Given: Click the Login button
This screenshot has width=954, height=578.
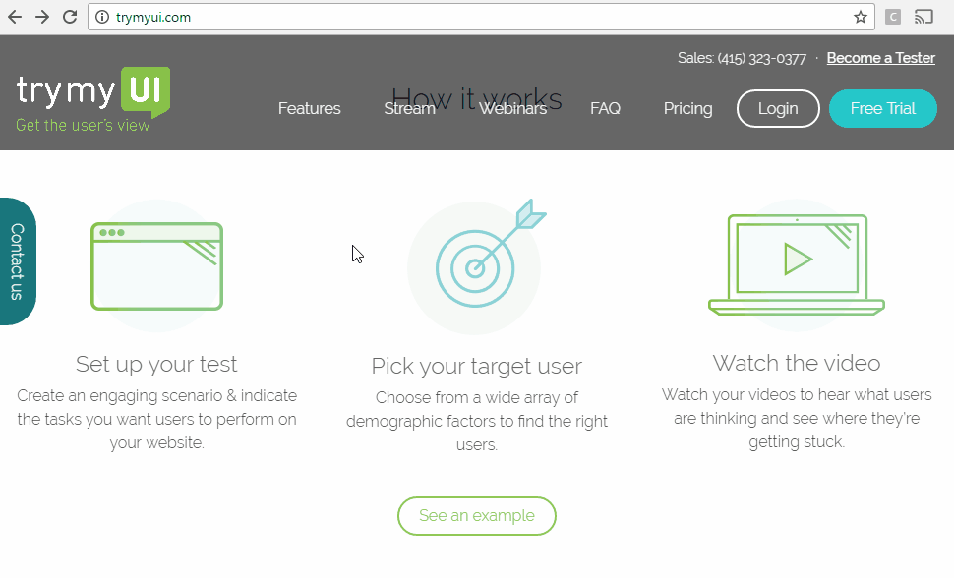Looking at the screenshot, I should tap(778, 108).
